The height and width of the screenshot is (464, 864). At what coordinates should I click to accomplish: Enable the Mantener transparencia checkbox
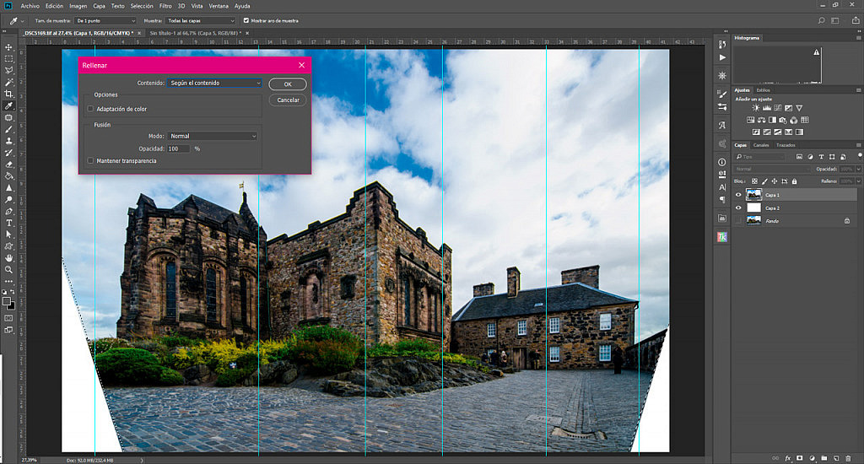90,161
